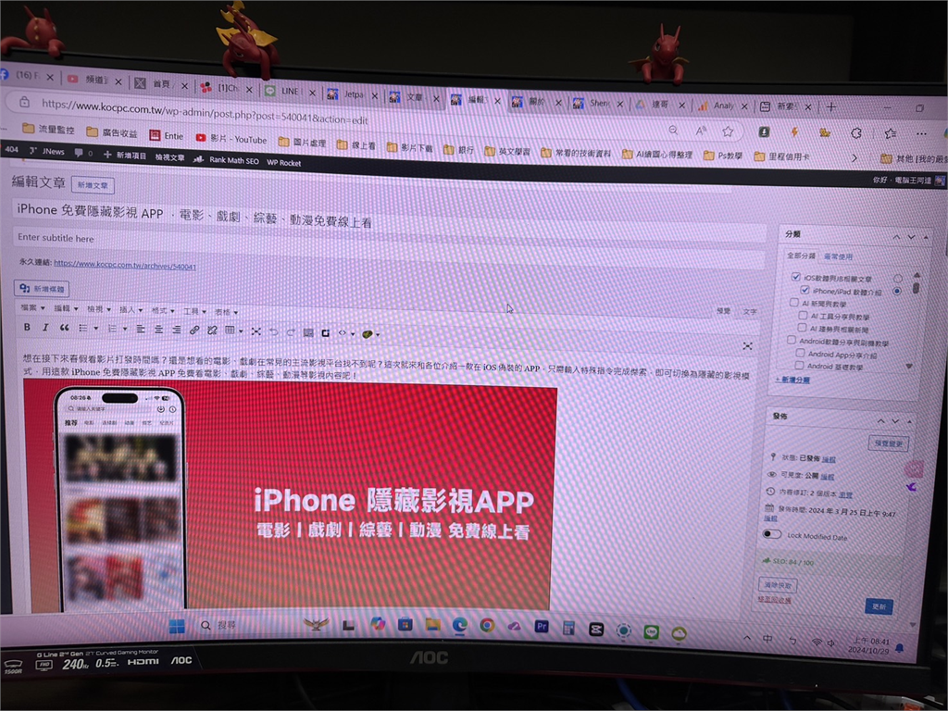Open the 工具 editor menu dropdown
The width and height of the screenshot is (948, 711).
(194, 311)
